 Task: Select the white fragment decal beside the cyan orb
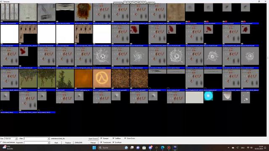227,96
